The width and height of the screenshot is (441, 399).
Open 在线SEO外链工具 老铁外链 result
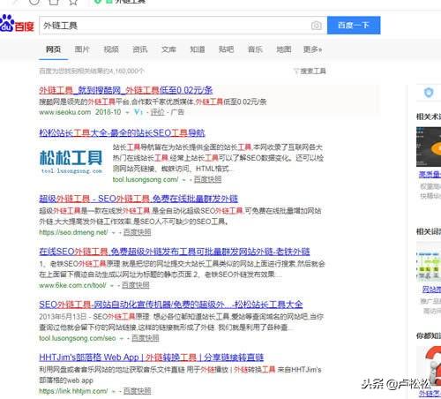pos(175,252)
